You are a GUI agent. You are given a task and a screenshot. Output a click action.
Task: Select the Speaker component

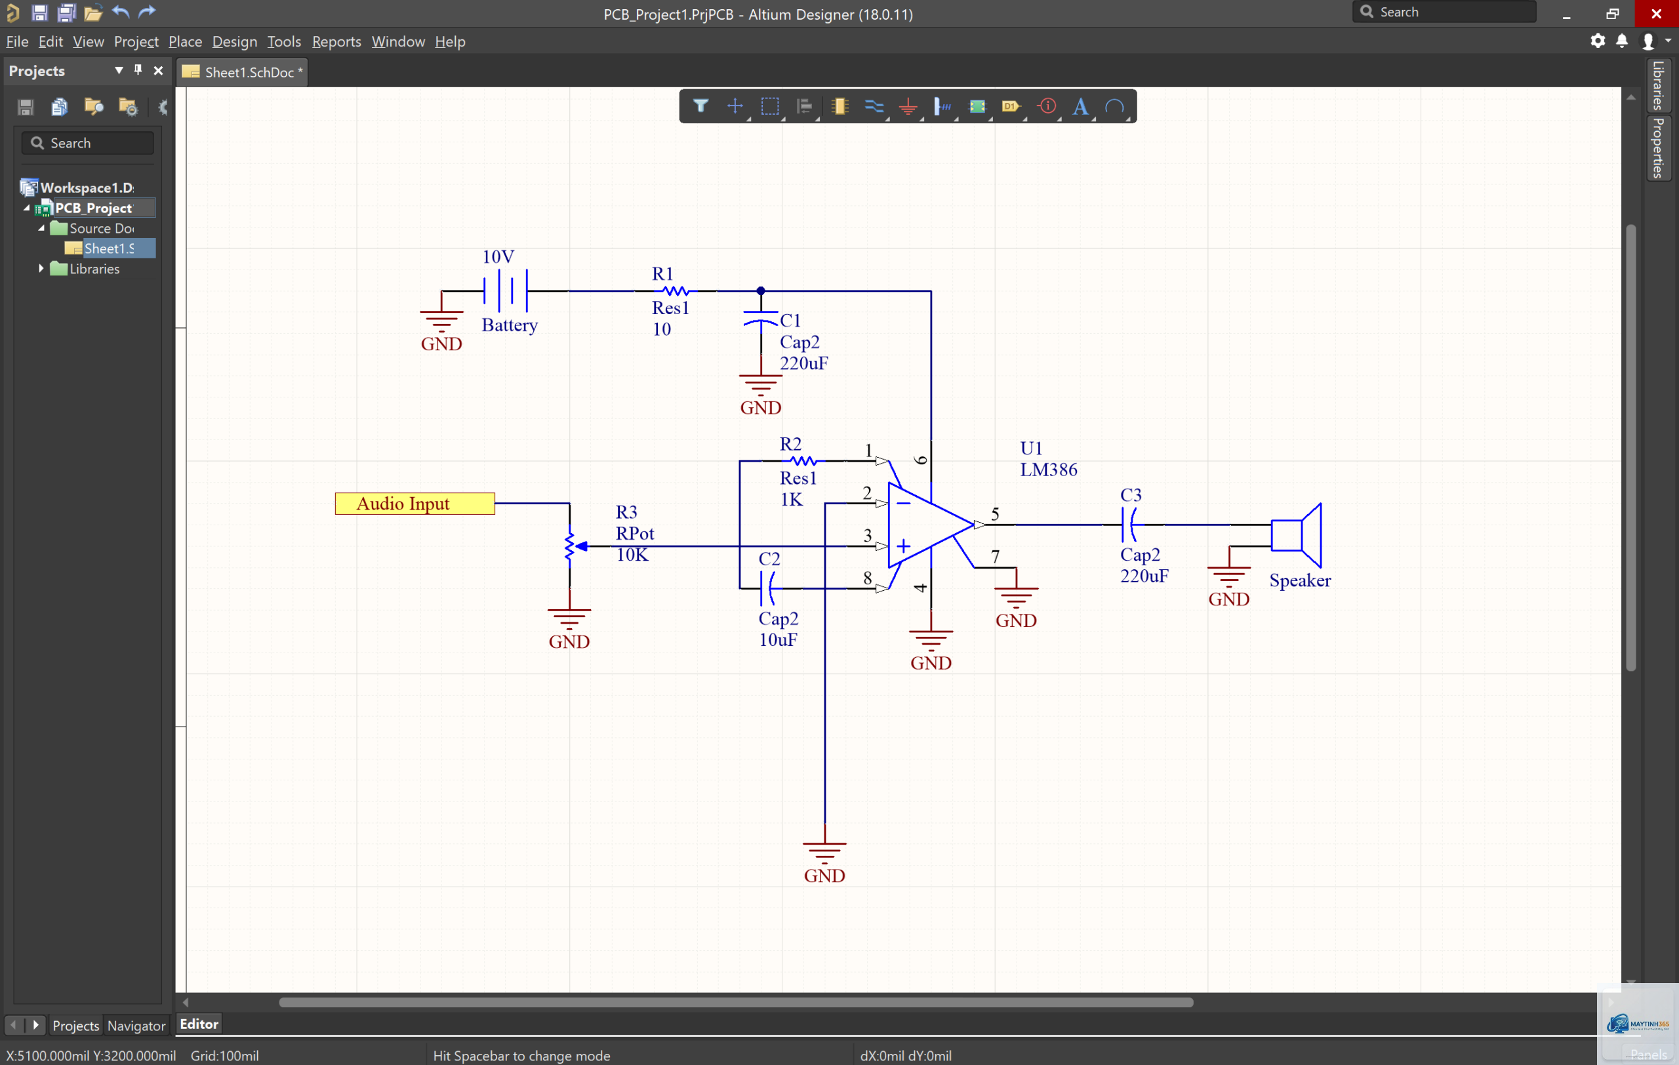point(1295,535)
